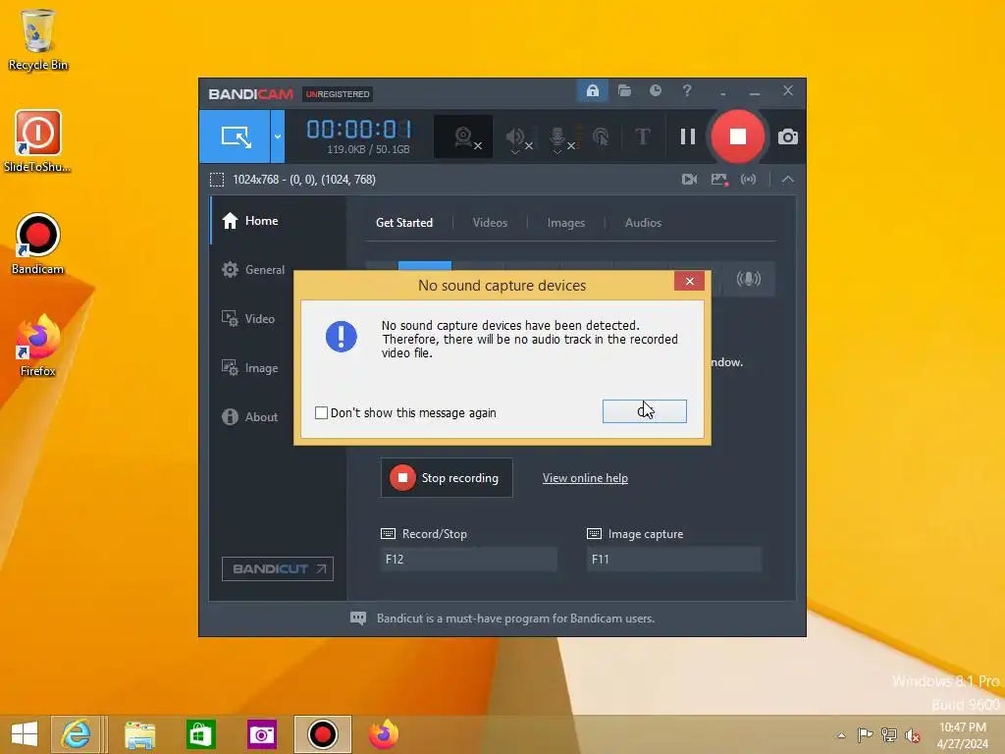1005x754 pixels.
Task: Click the OK button in the dialog
Action: click(x=644, y=411)
